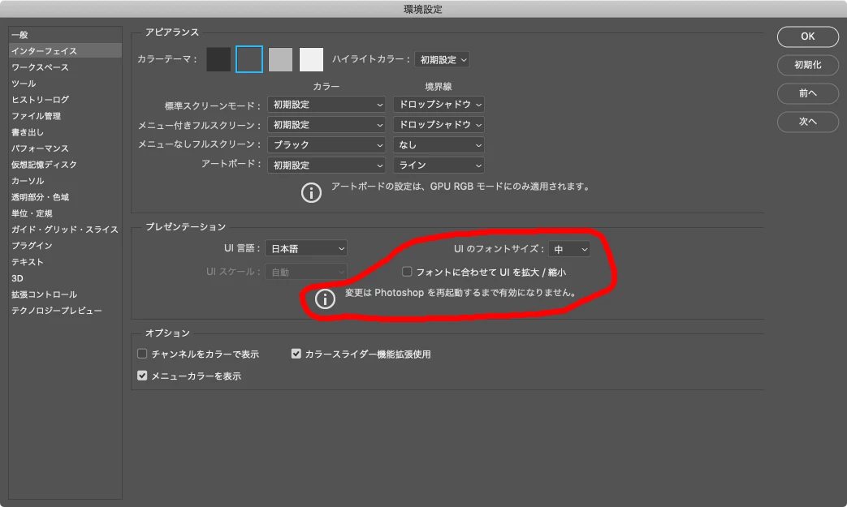The image size is (847, 507).
Task: Select 一般 in the preferences sidebar
Action: coord(65,35)
